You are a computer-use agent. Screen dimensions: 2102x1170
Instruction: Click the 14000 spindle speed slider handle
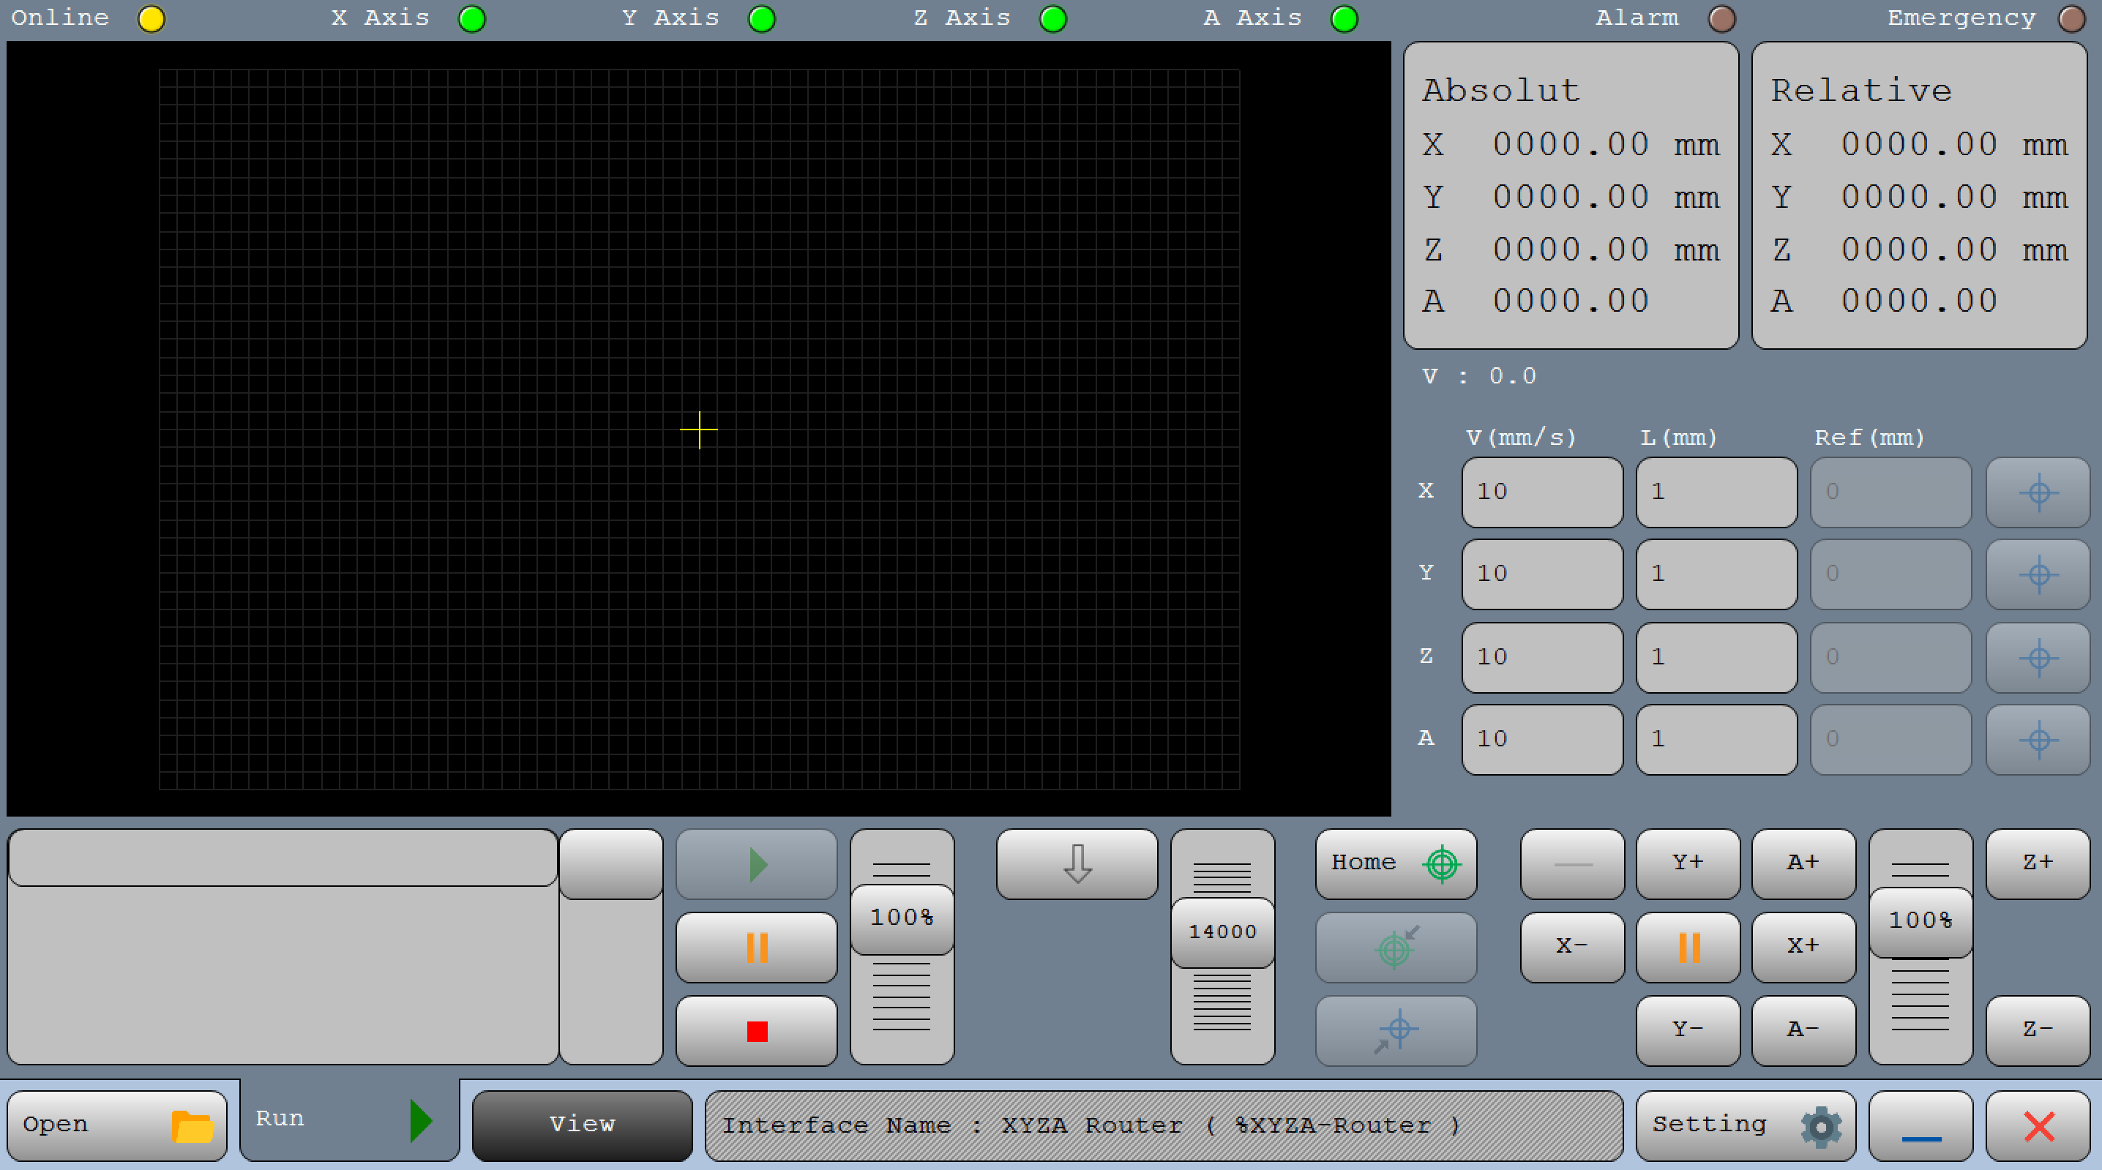(1222, 931)
